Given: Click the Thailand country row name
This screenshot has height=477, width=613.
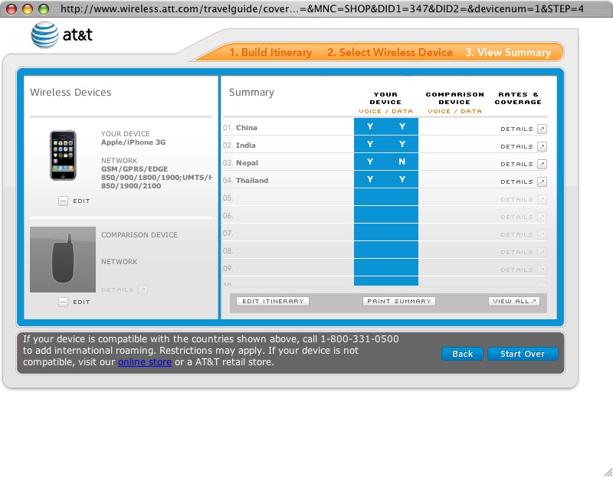Looking at the screenshot, I should point(252,181).
